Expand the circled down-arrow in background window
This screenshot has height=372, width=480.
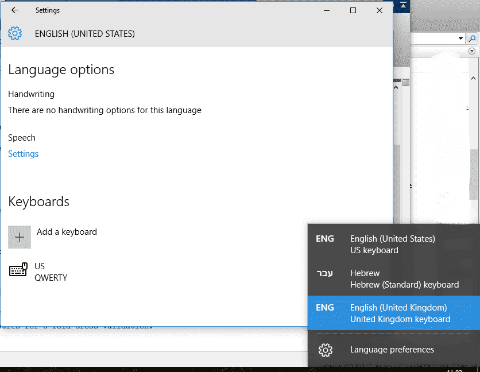472,51
